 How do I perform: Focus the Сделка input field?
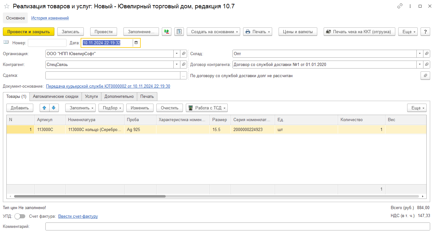113,76
